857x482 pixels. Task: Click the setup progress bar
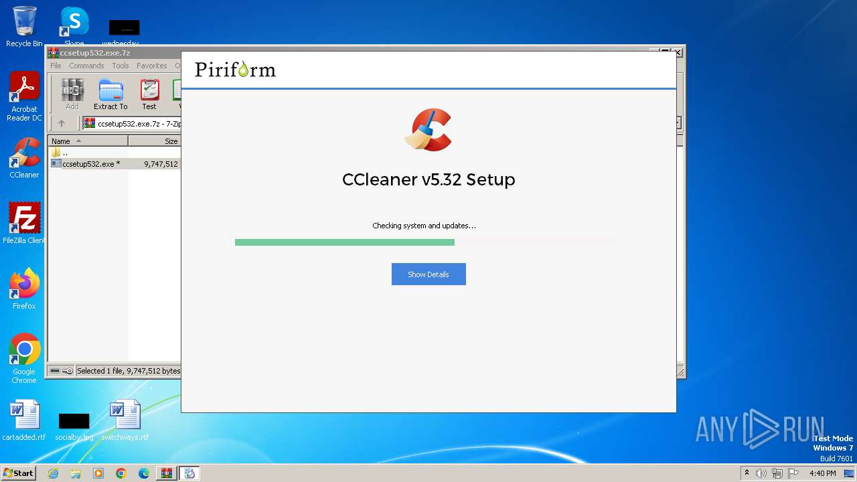425,242
